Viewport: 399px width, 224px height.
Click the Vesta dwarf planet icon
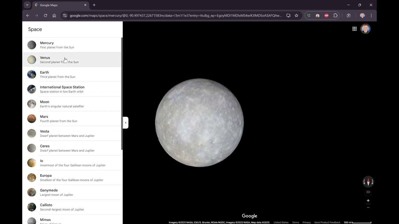31,133
